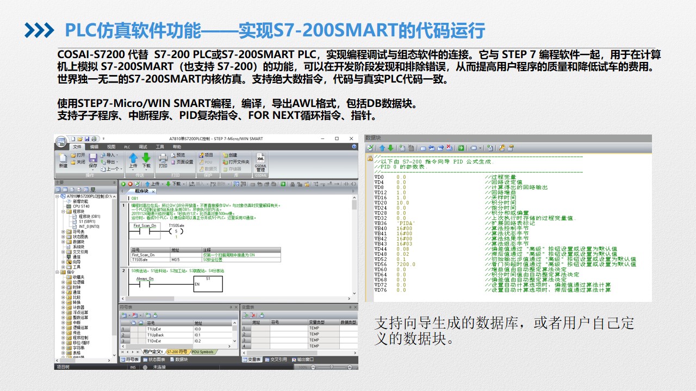Screen dimensions: 696x391
Task: Click the 打印 (Print) ribbon icon
Action: [x=163, y=160]
